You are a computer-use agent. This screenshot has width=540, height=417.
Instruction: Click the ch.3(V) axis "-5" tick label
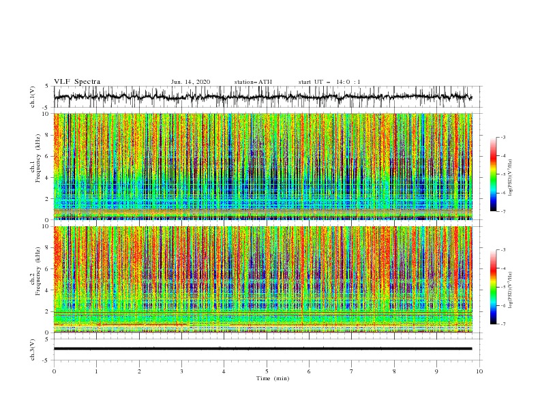coord(46,360)
